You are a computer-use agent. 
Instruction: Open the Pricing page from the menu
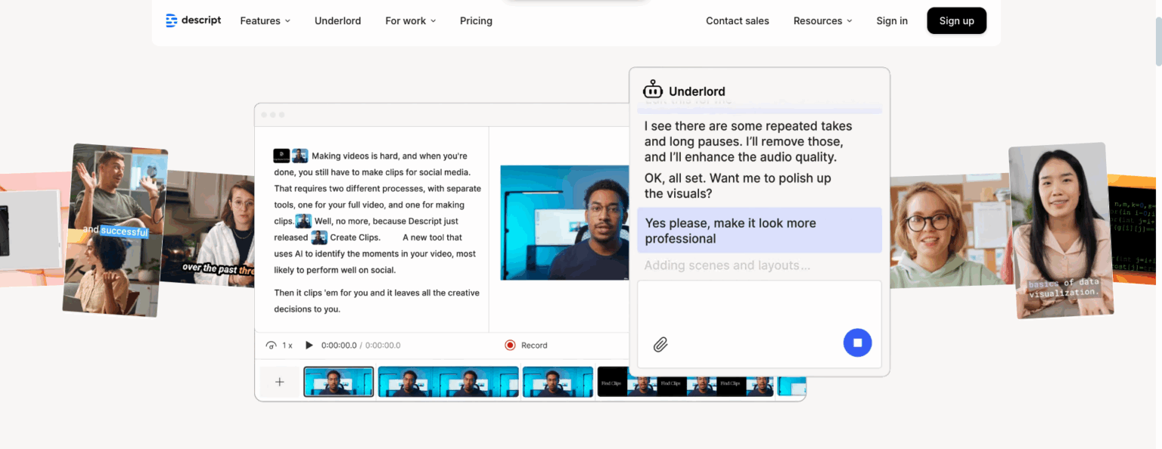coord(476,20)
